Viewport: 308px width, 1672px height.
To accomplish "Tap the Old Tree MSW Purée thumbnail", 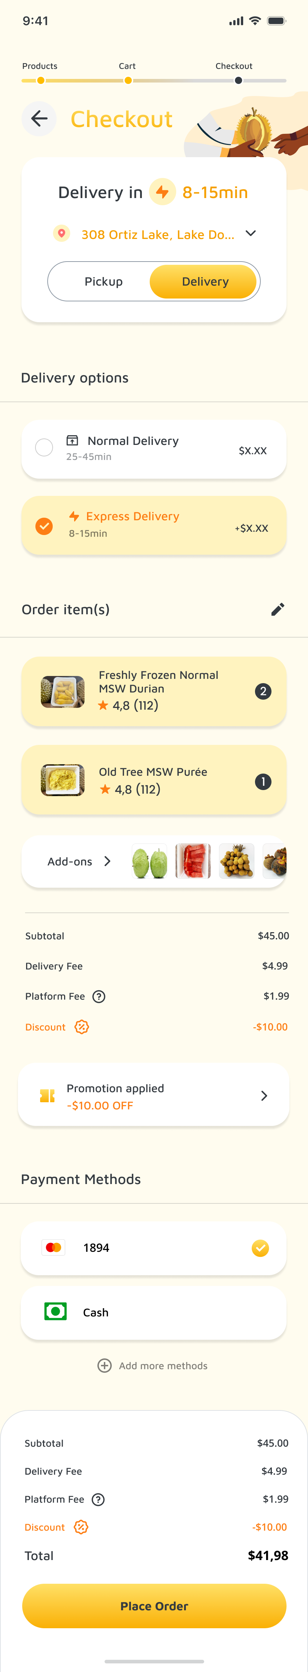I will [x=63, y=780].
